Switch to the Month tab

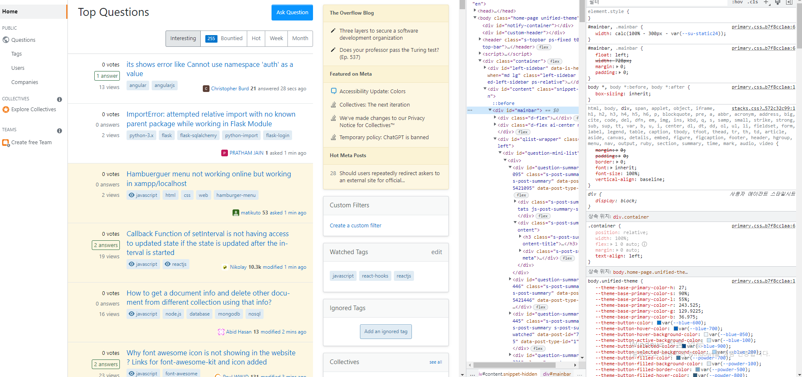300,38
